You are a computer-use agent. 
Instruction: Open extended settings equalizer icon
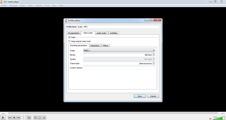(x=29, y=118)
